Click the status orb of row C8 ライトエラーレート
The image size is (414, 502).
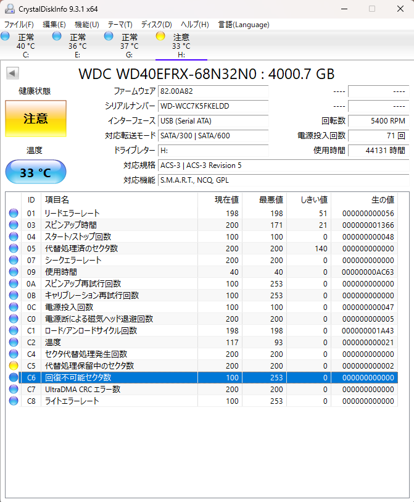tap(14, 401)
